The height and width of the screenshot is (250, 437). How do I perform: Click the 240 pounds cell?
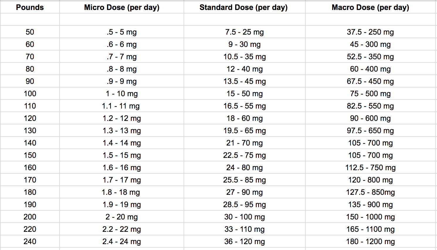(x=30, y=241)
